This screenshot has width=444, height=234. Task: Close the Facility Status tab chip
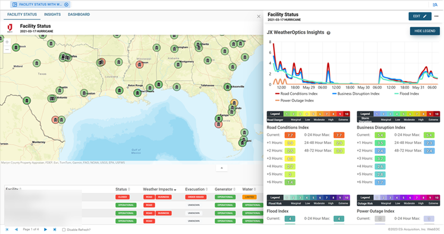point(66,5)
